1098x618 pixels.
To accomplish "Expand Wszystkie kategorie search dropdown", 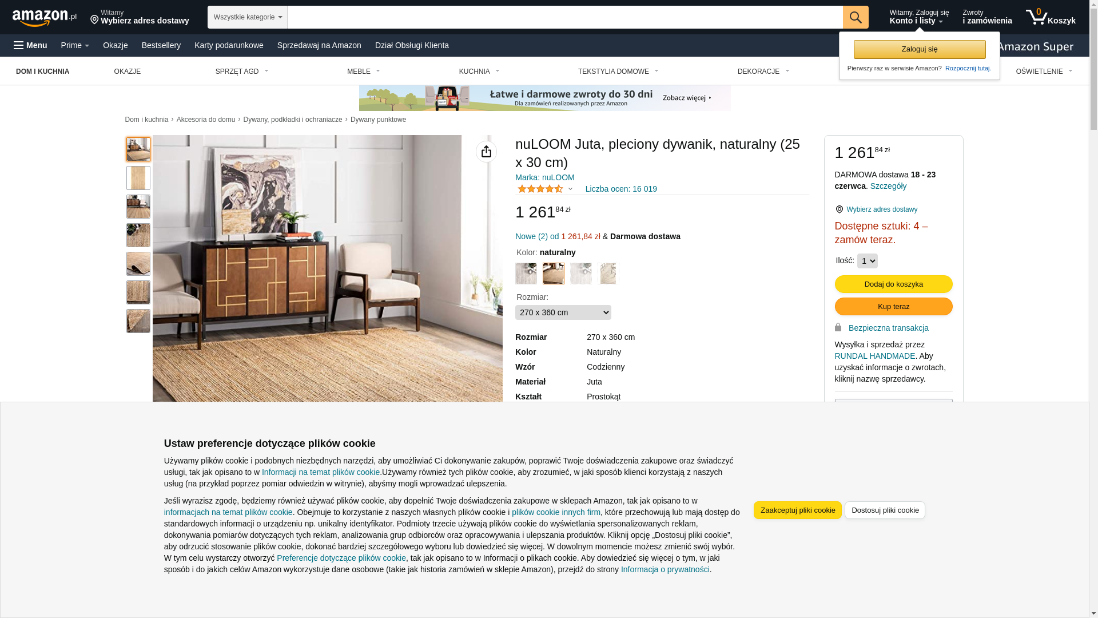I will click(x=248, y=17).
